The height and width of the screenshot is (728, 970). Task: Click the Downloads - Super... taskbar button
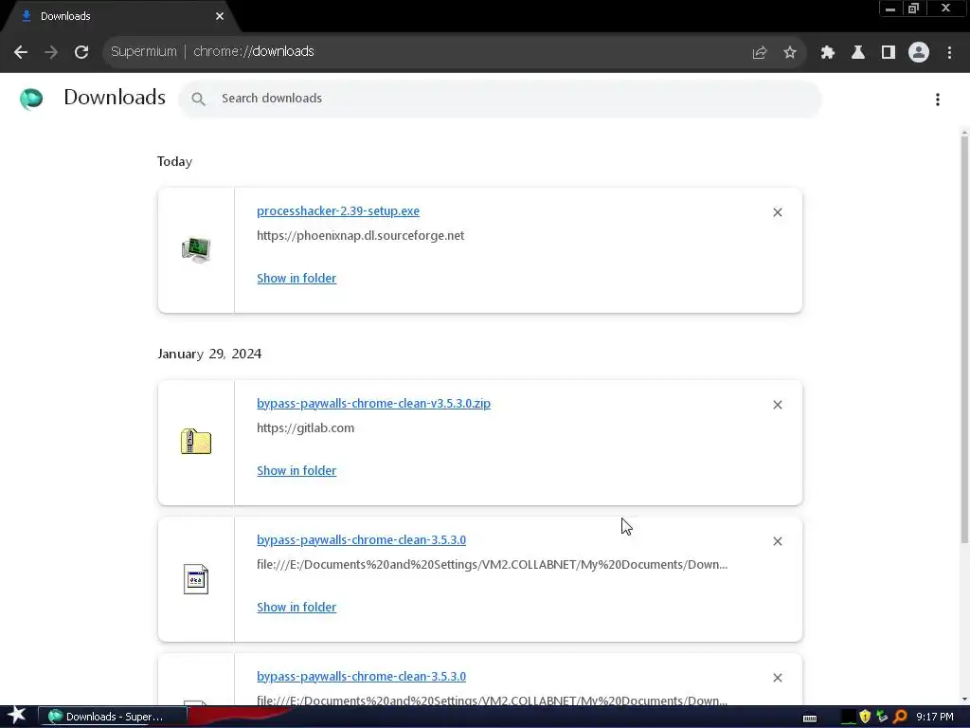pos(113,717)
